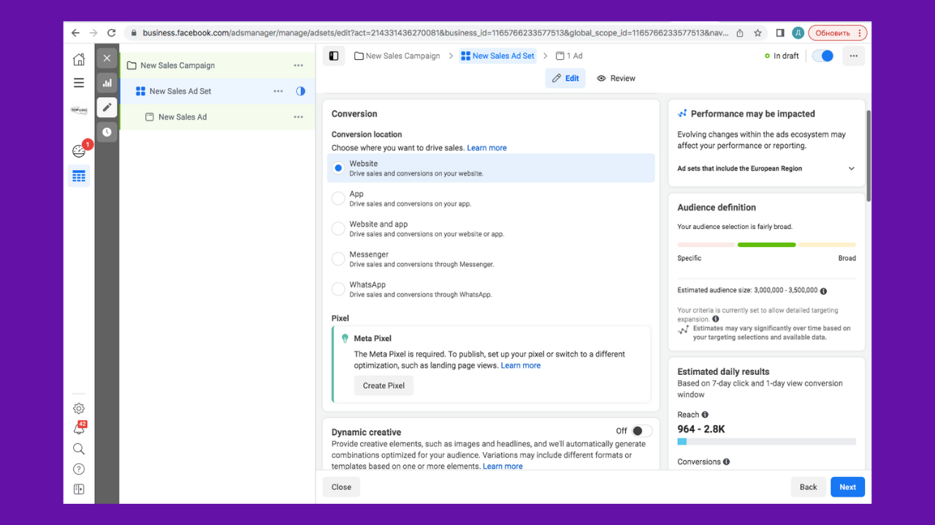Toggle the In draft ad set switch

pos(823,55)
